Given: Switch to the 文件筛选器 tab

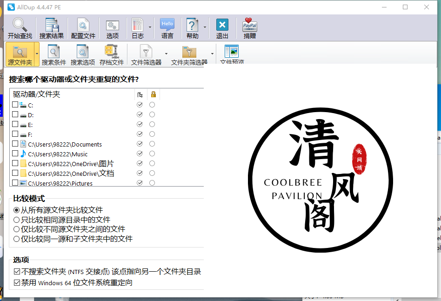Looking at the screenshot, I should 146,54.
